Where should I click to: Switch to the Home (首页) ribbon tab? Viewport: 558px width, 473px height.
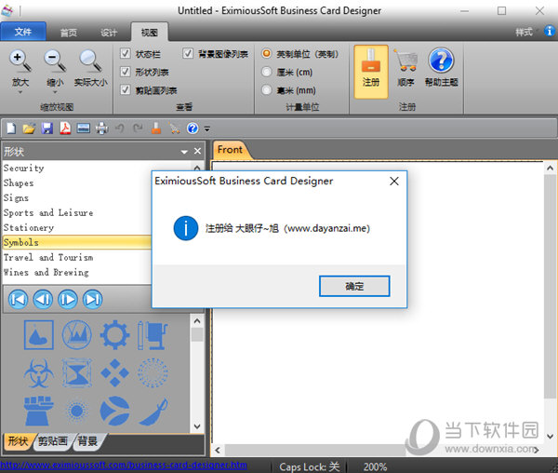click(x=68, y=33)
